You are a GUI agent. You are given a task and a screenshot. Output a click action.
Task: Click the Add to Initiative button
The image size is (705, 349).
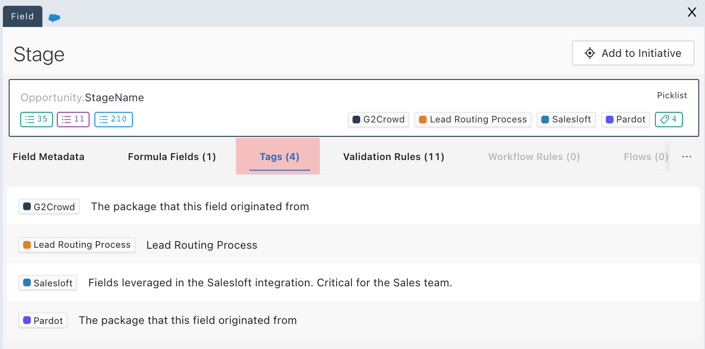pyautogui.click(x=633, y=53)
